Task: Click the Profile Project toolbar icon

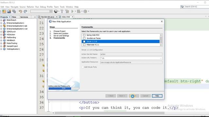Action: click(85, 11)
